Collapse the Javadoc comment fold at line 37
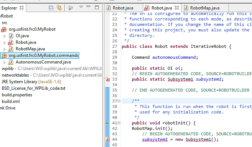The height and width of the screenshot is (147, 252). (119, 101)
